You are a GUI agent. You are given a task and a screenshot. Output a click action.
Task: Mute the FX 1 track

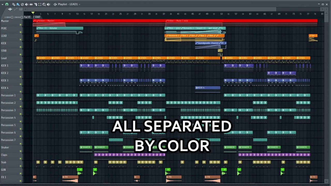(x=20, y=181)
